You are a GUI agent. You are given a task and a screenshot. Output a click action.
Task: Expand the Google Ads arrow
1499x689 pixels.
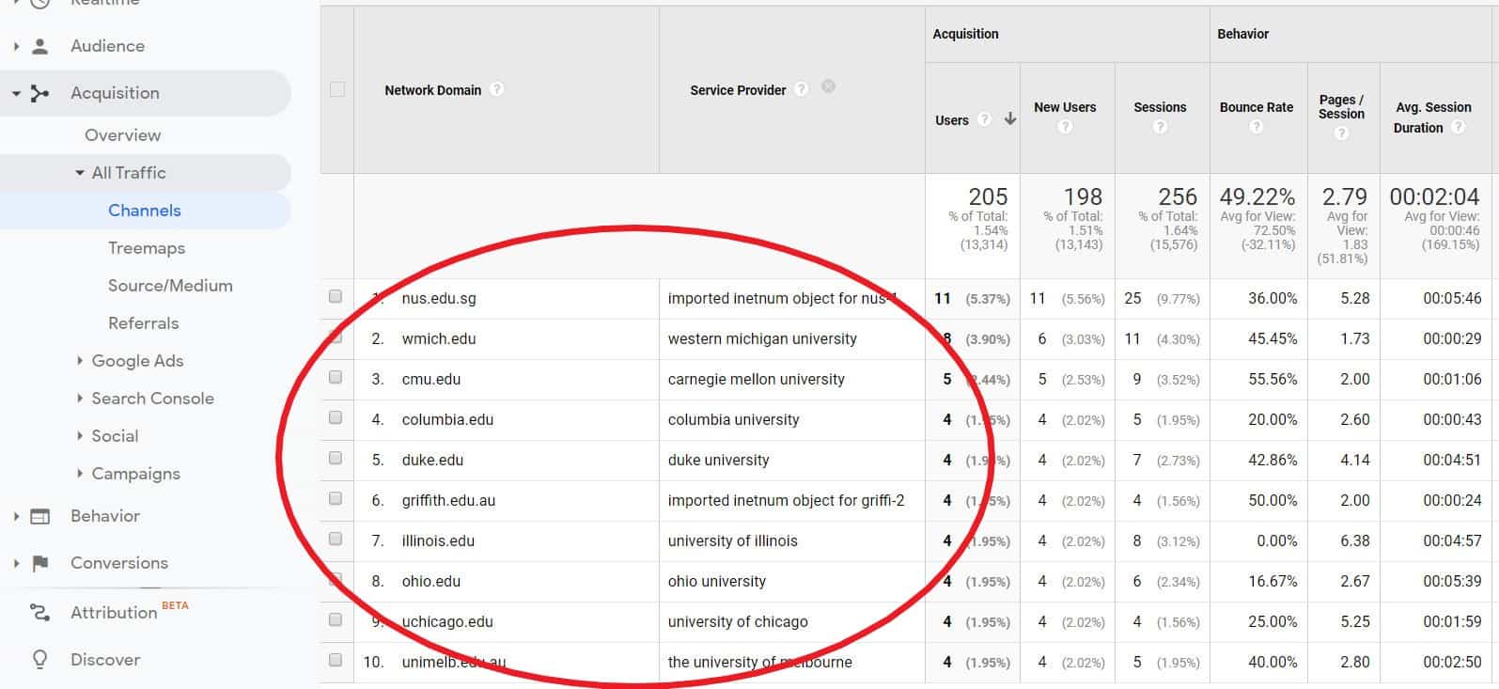(x=80, y=361)
